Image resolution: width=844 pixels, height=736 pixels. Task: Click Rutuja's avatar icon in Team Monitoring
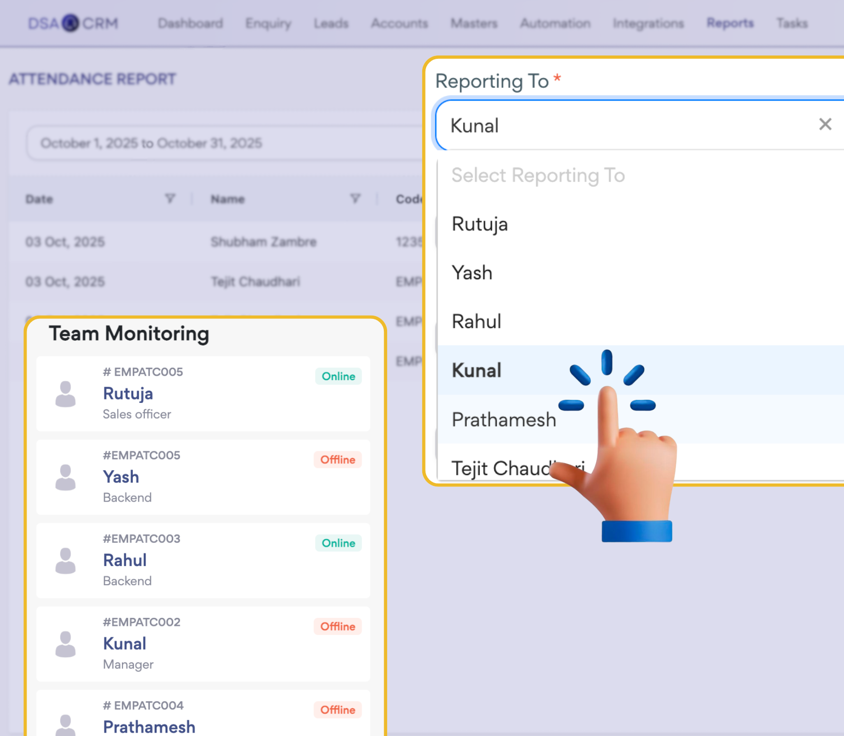click(65, 394)
